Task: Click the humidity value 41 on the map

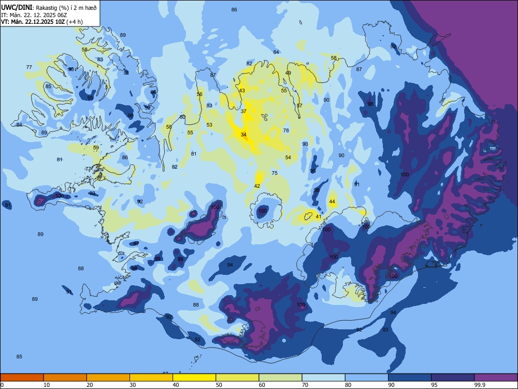Action: coord(318,217)
